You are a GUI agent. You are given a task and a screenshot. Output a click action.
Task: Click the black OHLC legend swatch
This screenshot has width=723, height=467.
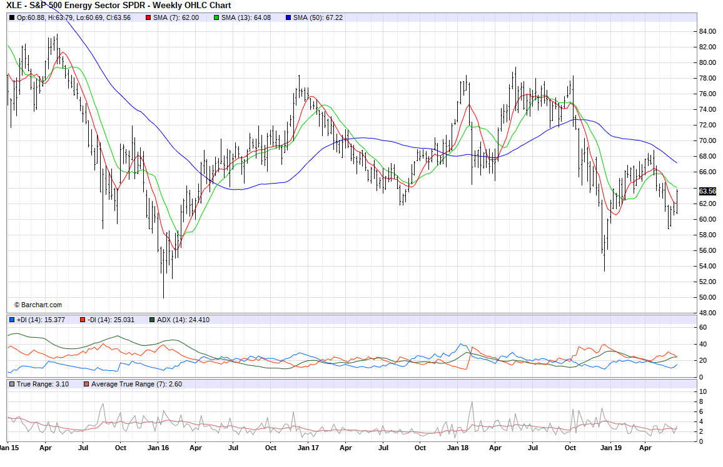point(12,18)
